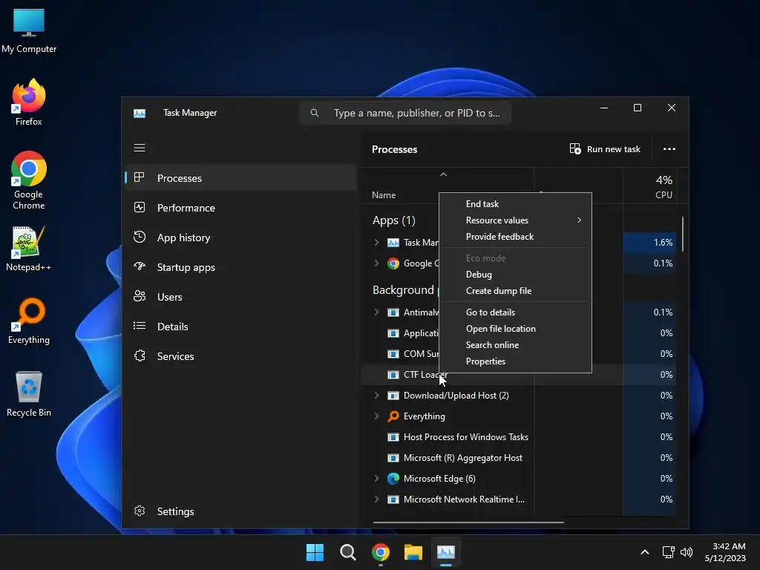Open the App history page
The width and height of the screenshot is (760, 570).
click(x=184, y=237)
